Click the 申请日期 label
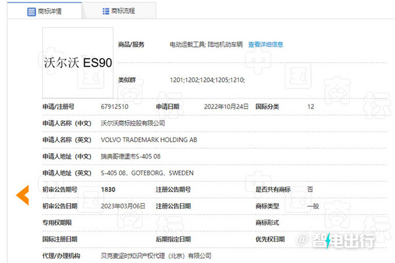395x263 pixels. click(167, 107)
